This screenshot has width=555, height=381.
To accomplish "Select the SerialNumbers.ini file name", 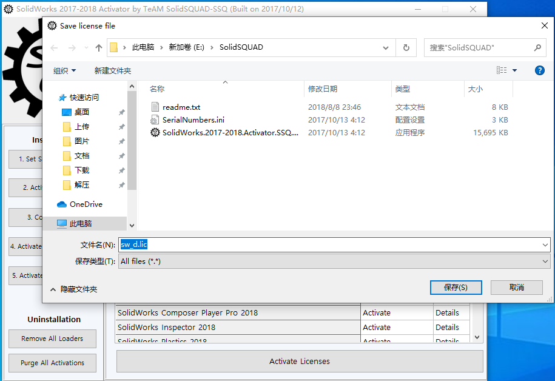I will 193,120.
